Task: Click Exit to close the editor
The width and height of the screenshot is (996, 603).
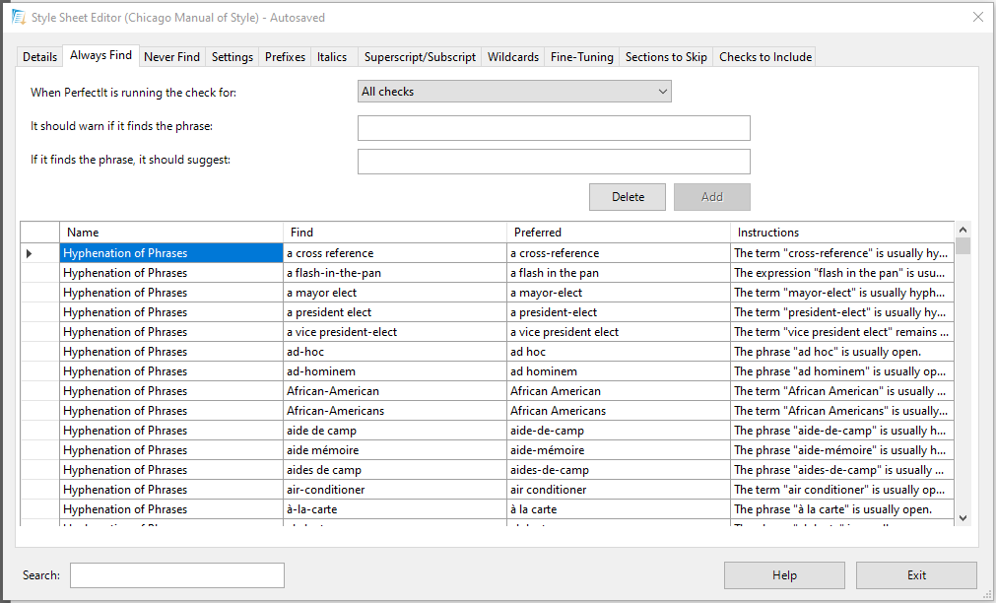Action: [916, 574]
